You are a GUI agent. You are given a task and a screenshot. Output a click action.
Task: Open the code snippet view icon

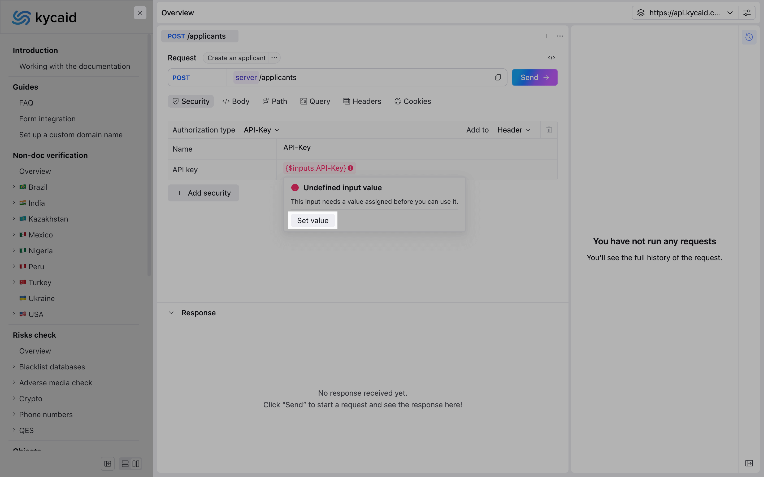(551, 58)
